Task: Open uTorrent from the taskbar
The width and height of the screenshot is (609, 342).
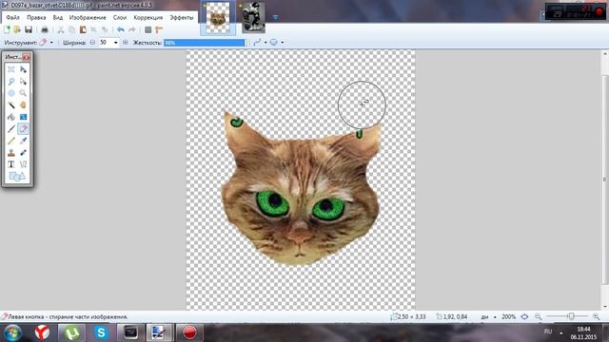Action: point(72,332)
